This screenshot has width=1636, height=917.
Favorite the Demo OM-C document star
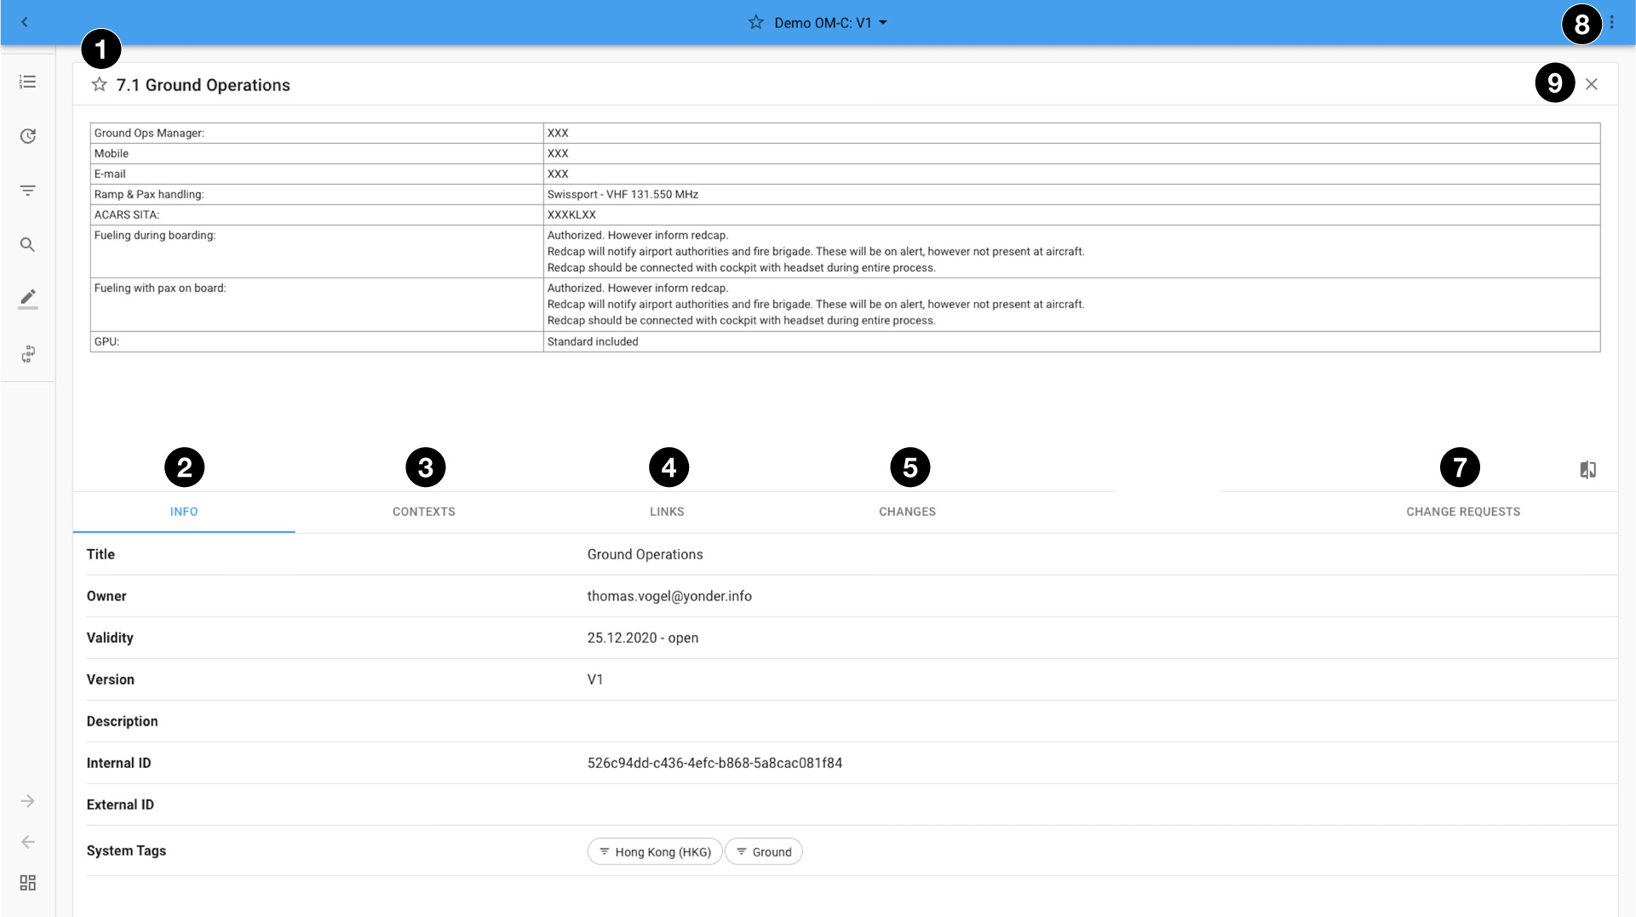coord(755,22)
